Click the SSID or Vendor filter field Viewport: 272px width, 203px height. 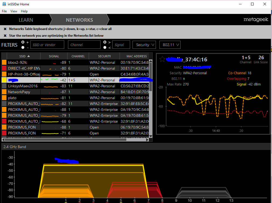click(x=47, y=45)
